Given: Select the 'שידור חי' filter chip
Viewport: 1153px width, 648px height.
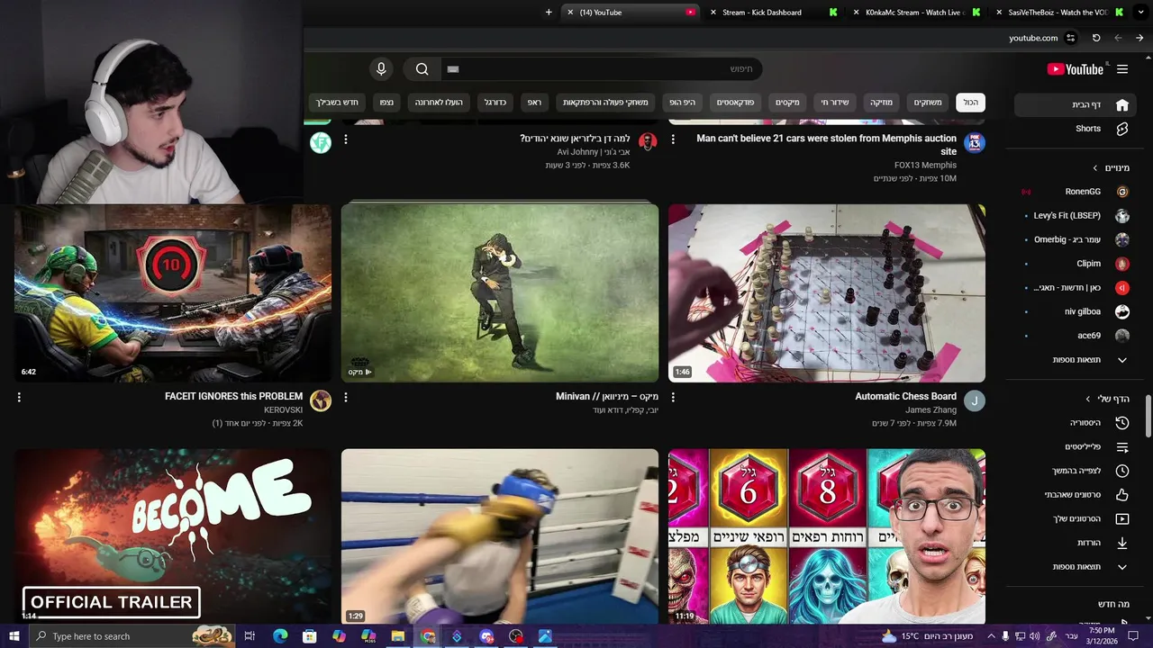Looking at the screenshot, I should pyautogui.click(x=835, y=103).
